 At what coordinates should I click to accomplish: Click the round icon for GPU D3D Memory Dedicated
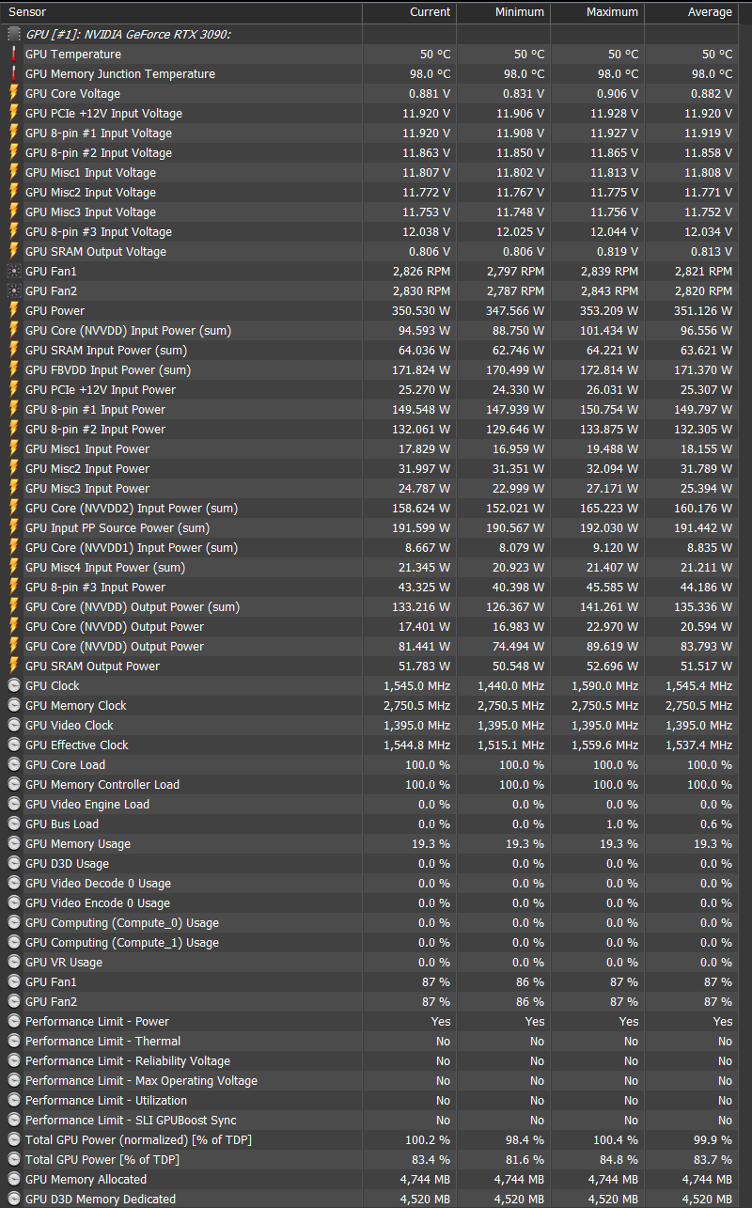[14, 1199]
